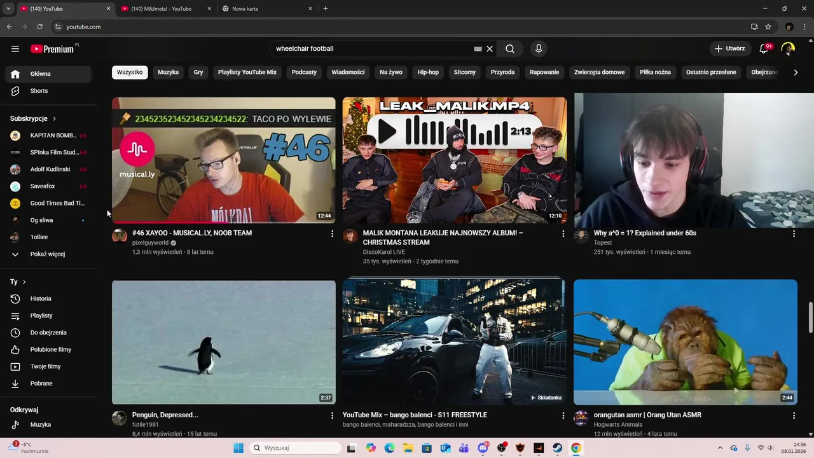The height and width of the screenshot is (458, 814).
Task: Click the Hogwarts Animals channel avatar
Action: 581,418
